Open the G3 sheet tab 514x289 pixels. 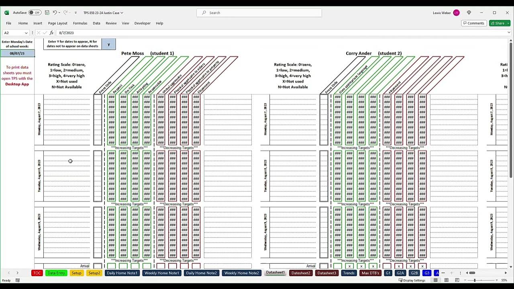[427, 273]
